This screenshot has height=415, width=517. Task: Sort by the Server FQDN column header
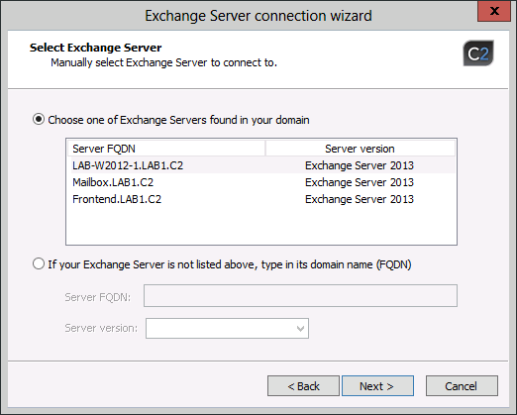pos(166,149)
